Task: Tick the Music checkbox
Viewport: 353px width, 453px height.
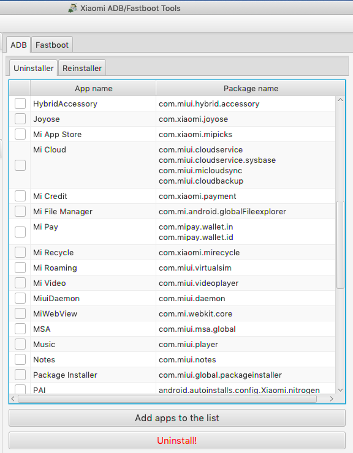Action: point(20,344)
